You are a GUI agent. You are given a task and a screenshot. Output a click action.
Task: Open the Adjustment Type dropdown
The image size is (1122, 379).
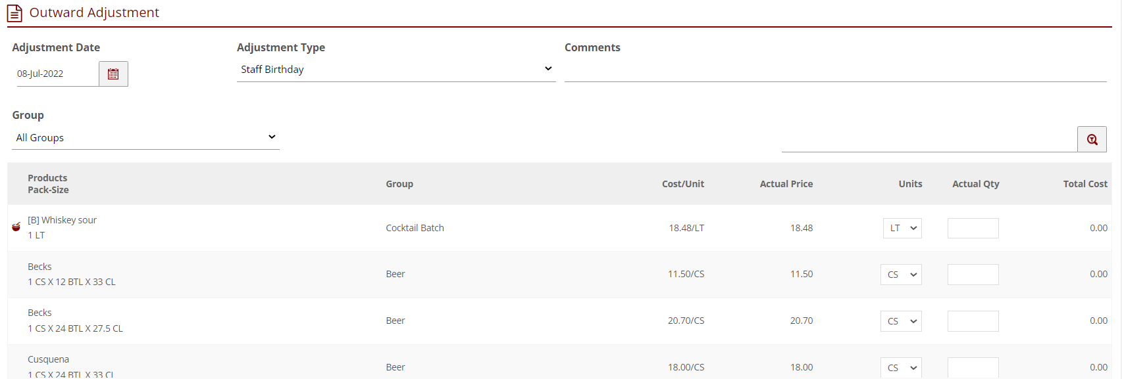(395, 70)
